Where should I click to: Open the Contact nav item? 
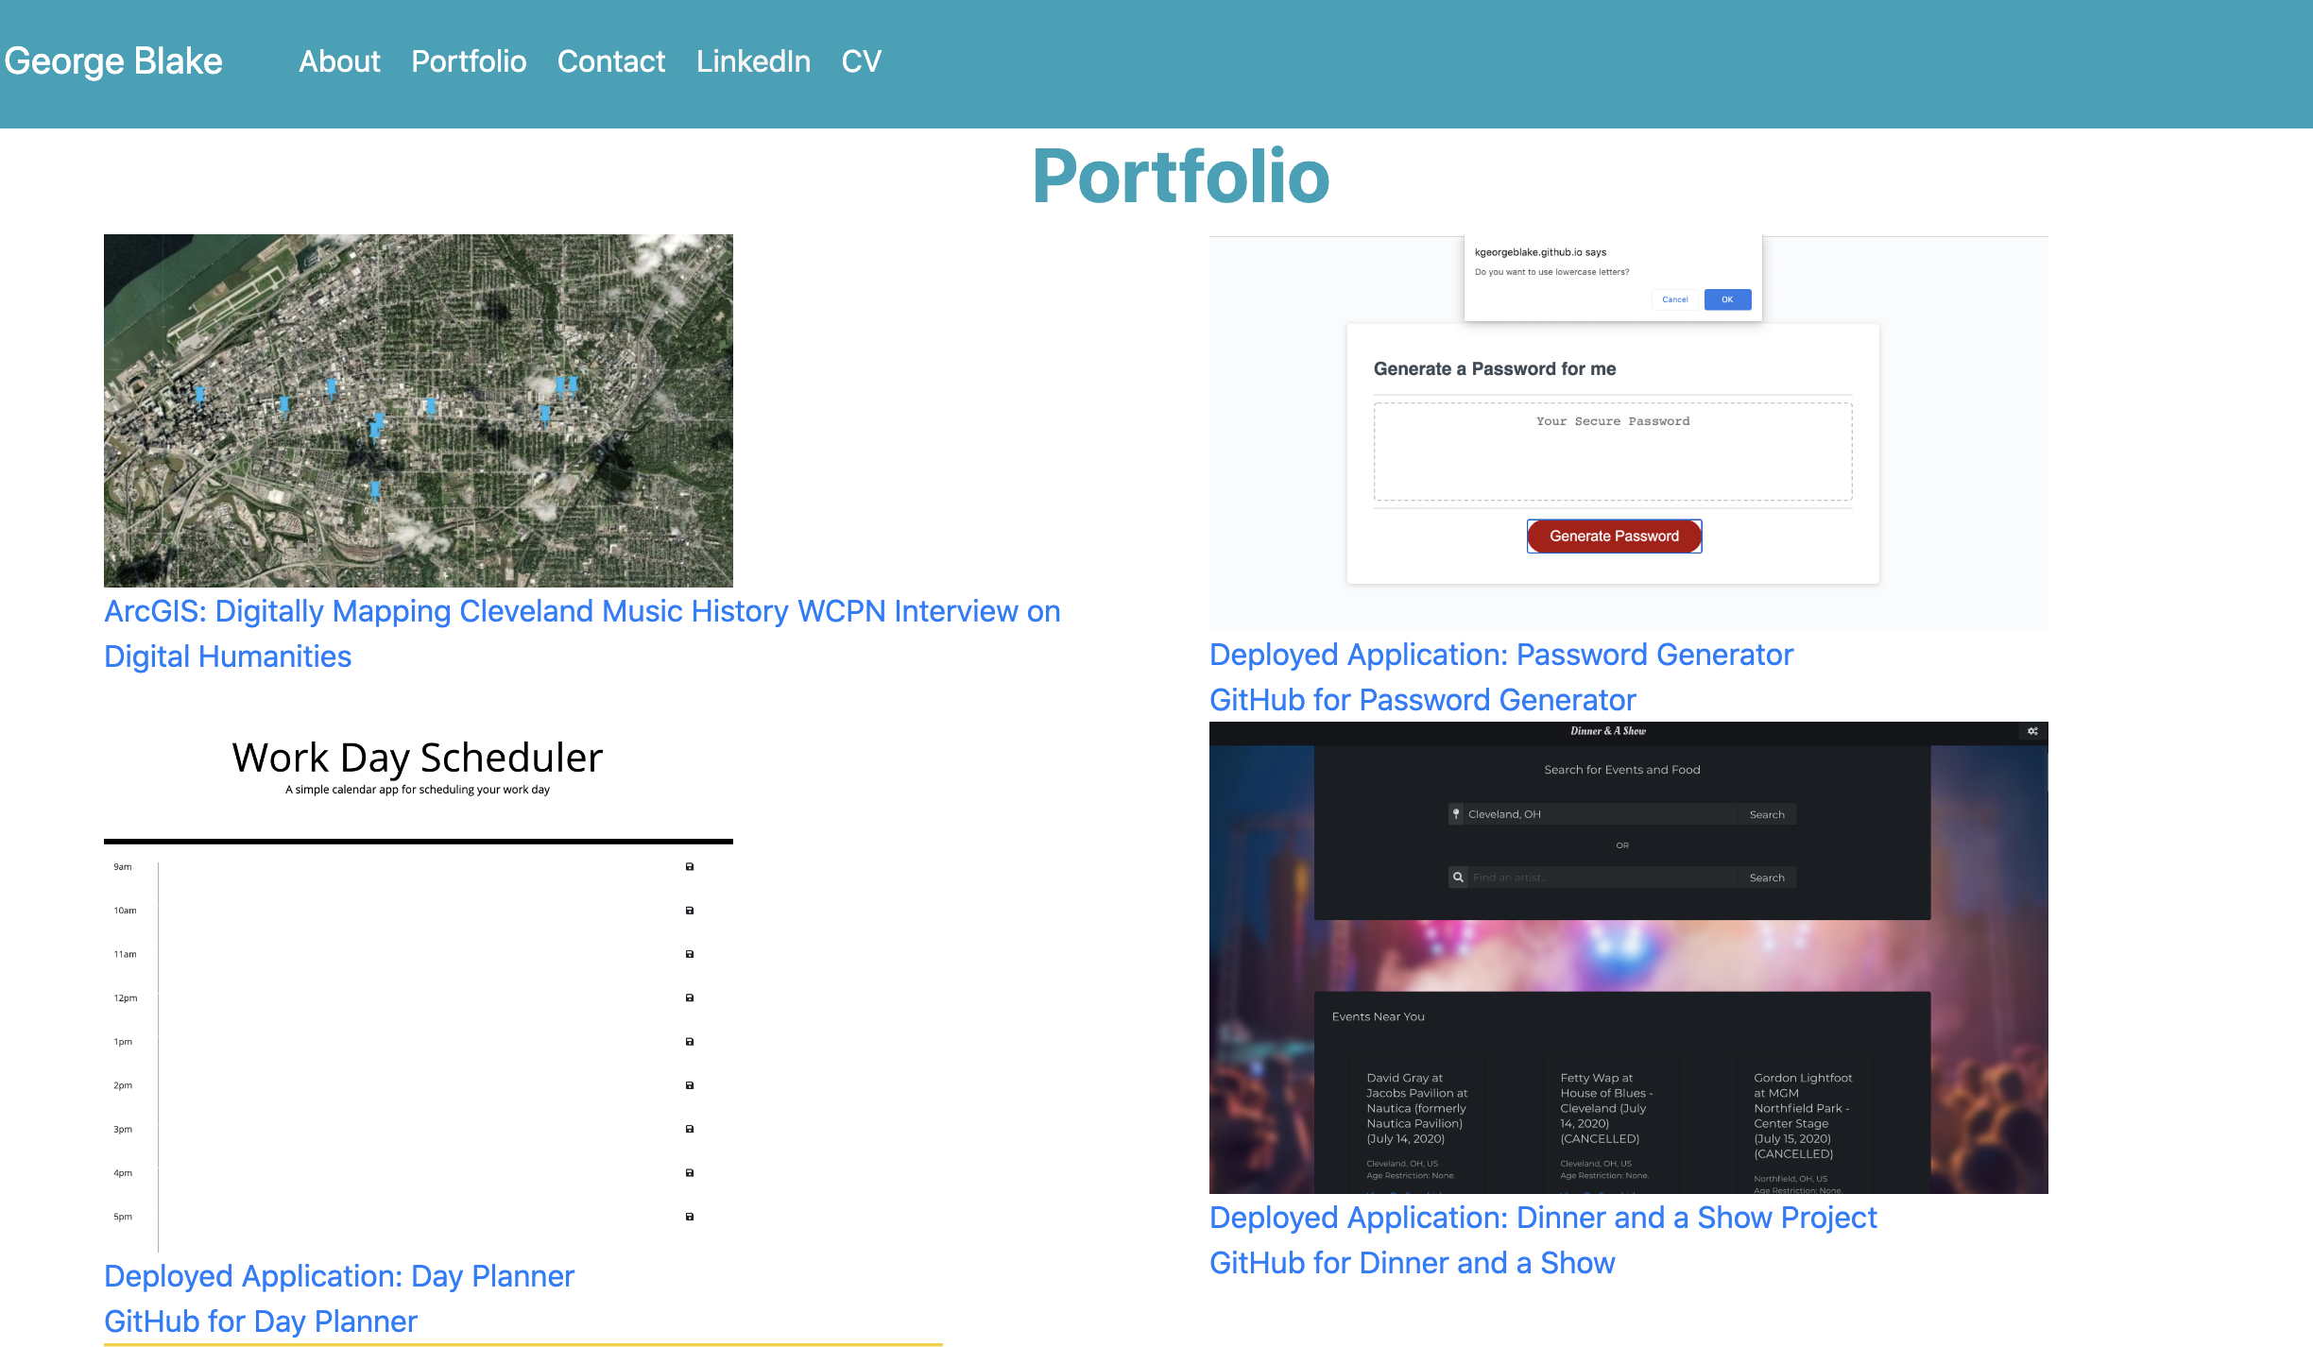(611, 61)
